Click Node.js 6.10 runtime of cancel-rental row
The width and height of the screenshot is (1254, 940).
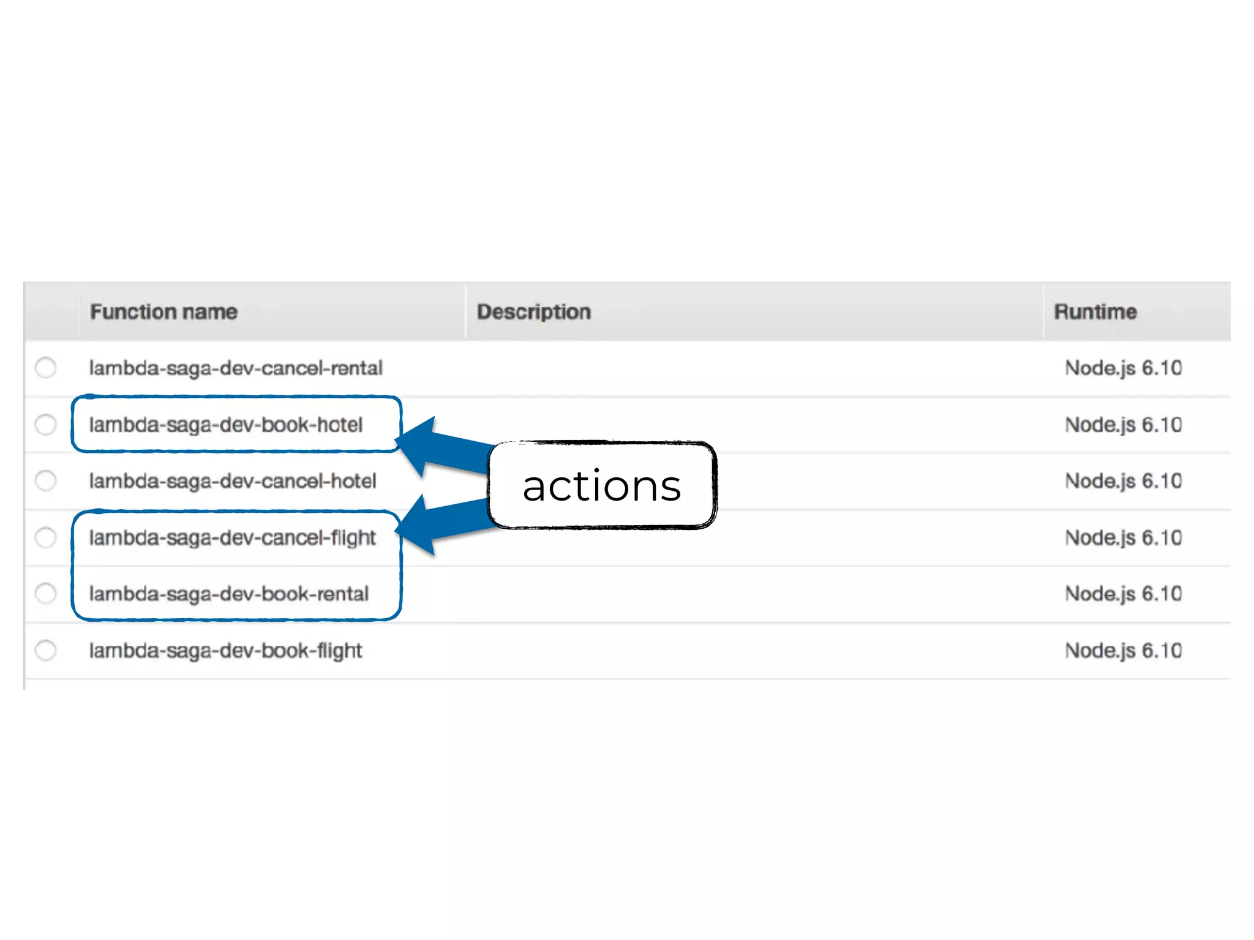pyautogui.click(x=1123, y=368)
